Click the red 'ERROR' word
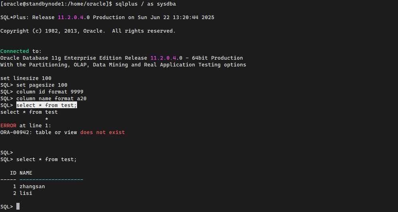The height and width of the screenshot is (212, 398). tap(8, 125)
